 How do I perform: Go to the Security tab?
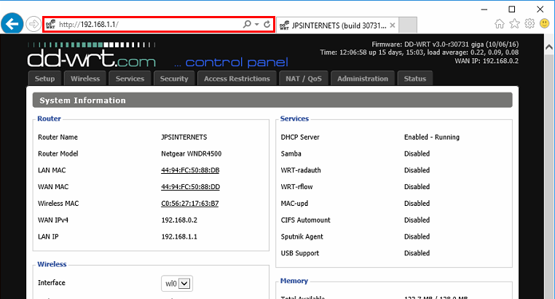pyautogui.click(x=174, y=79)
